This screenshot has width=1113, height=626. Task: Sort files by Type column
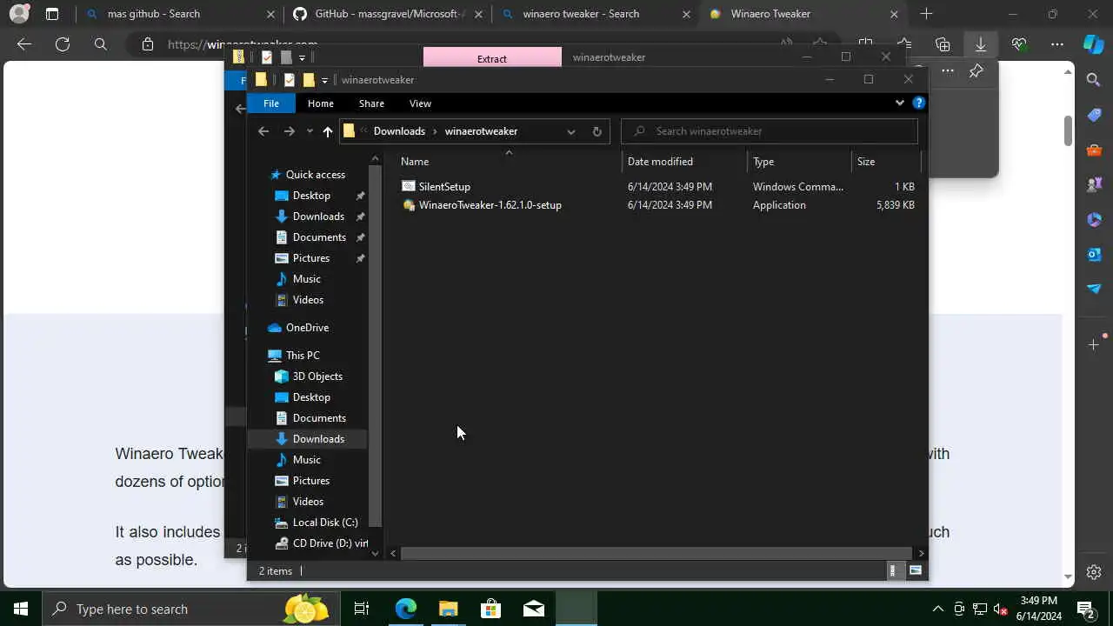(x=798, y=162)
